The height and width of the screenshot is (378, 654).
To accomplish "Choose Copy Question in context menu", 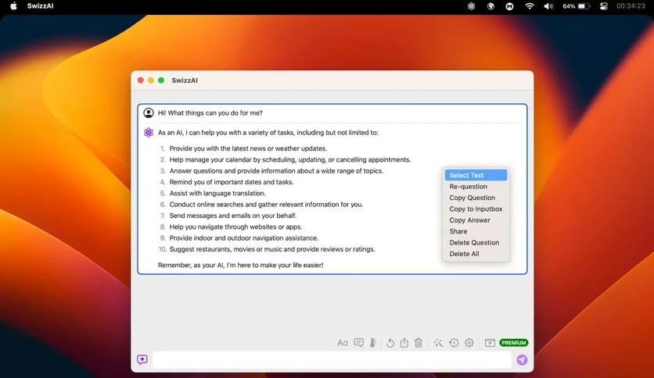I will tap(476, 198).
